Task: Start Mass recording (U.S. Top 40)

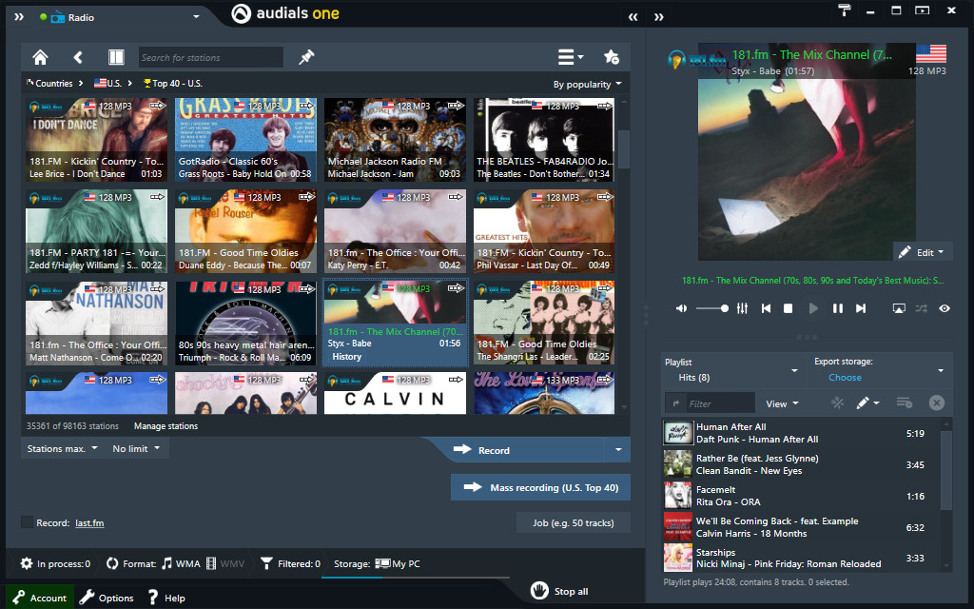Action: 540,486
